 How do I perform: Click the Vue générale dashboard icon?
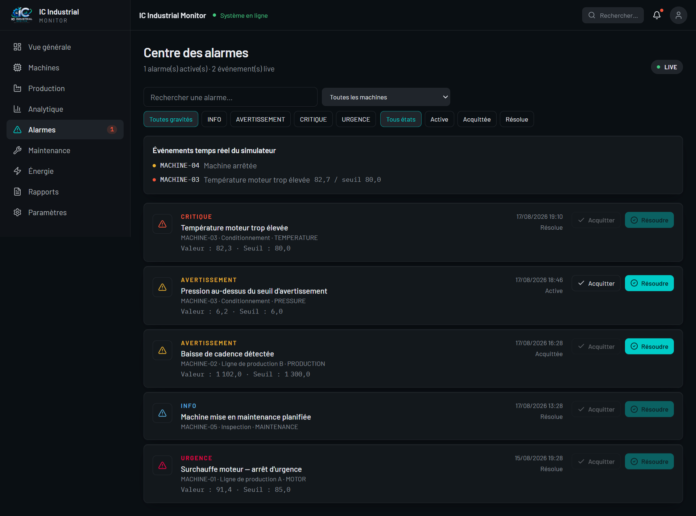click(x=17, y=47)
